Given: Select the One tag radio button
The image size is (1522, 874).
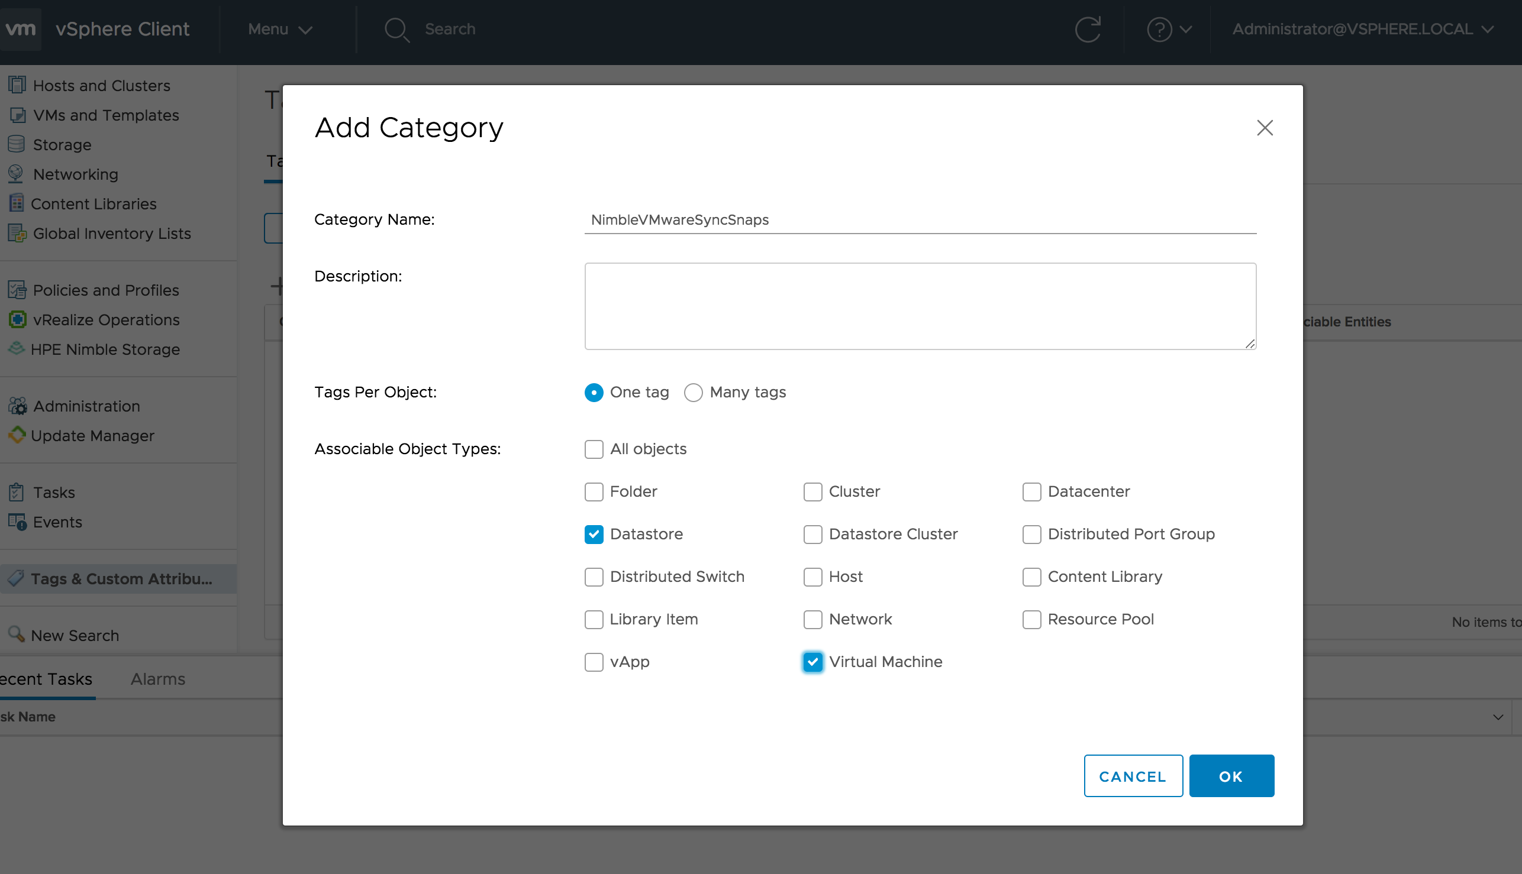Looking at the screenshot, I should (x=594, y=392).
